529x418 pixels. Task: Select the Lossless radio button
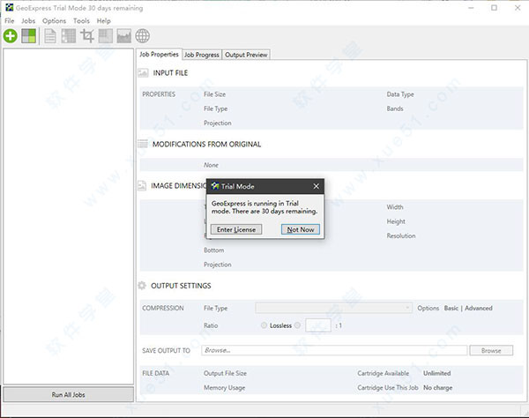[x=264, y=325]
